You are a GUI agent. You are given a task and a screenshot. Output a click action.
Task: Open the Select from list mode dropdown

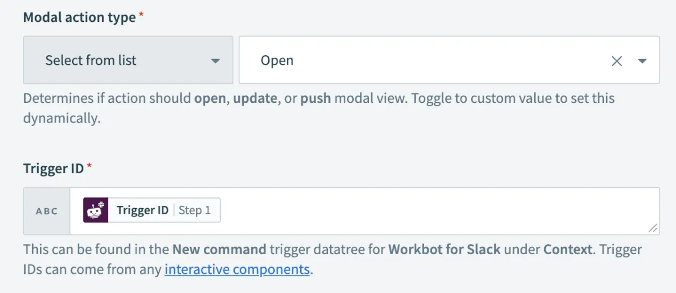pos(128,60)
